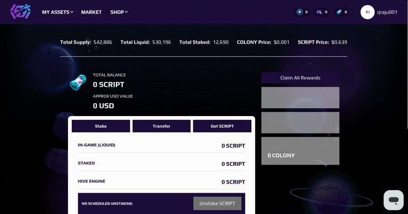This screenshot has width=408, height=214.
Task: Open the chat support widget
Action: pyautogui.click(x=394, y=200)
